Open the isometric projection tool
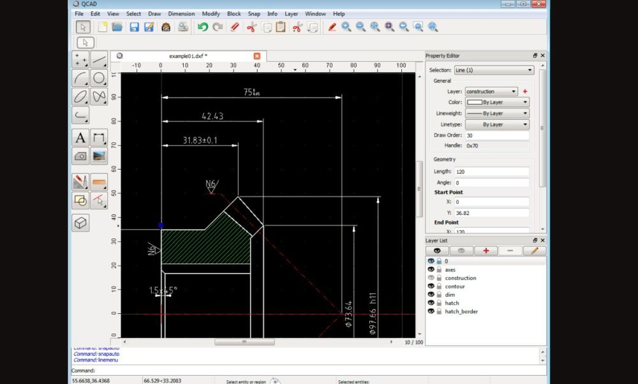Viewport: 638px width, 384px height. point(80,223)
